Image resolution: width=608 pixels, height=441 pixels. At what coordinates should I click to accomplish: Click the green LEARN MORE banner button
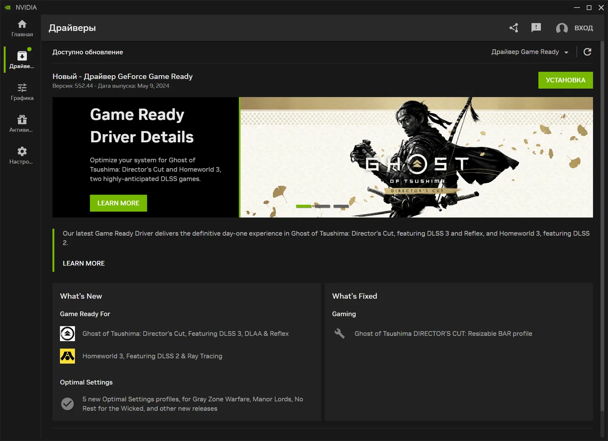click(118, 203)
